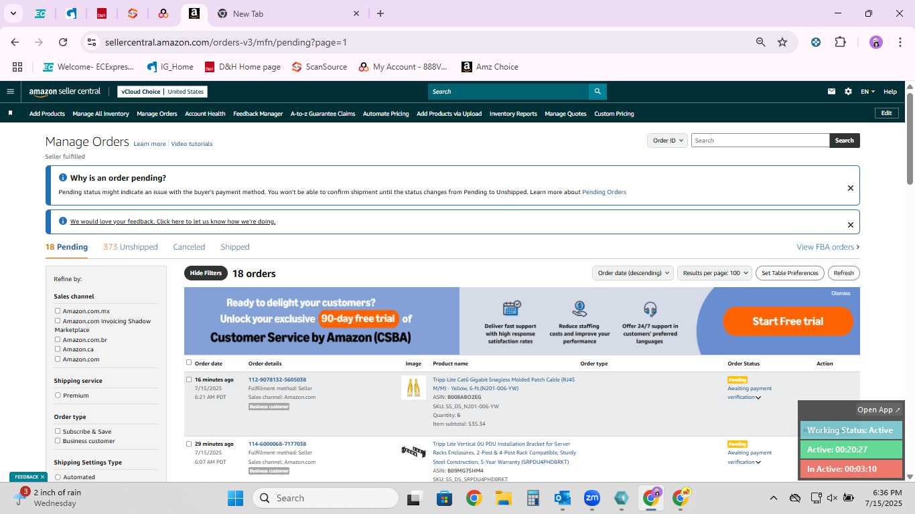Go back with the browser back arrow
The image size is (915, 514).
click(15, 42)
